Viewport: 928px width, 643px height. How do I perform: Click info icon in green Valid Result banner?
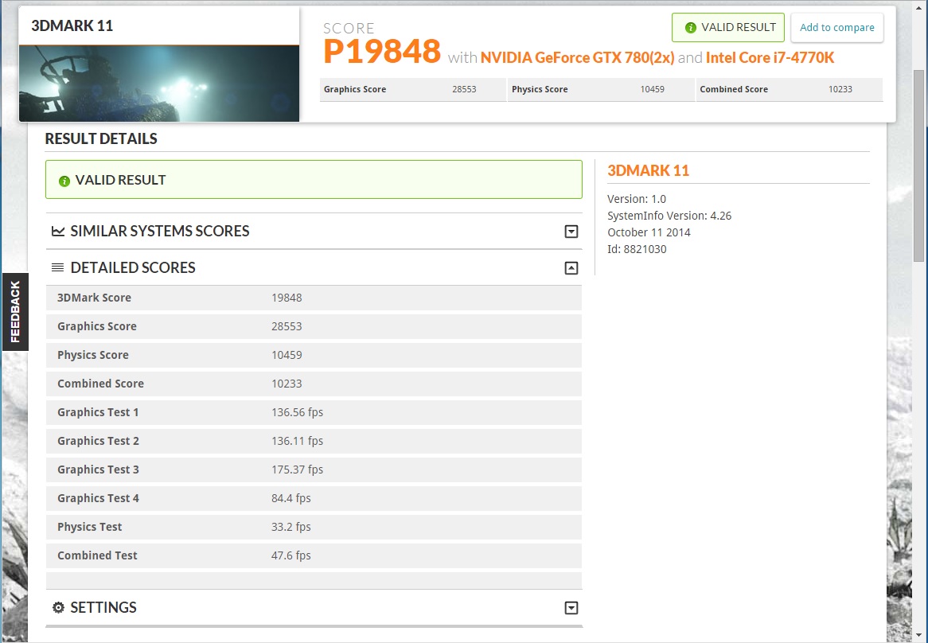(x=64, y=181)
